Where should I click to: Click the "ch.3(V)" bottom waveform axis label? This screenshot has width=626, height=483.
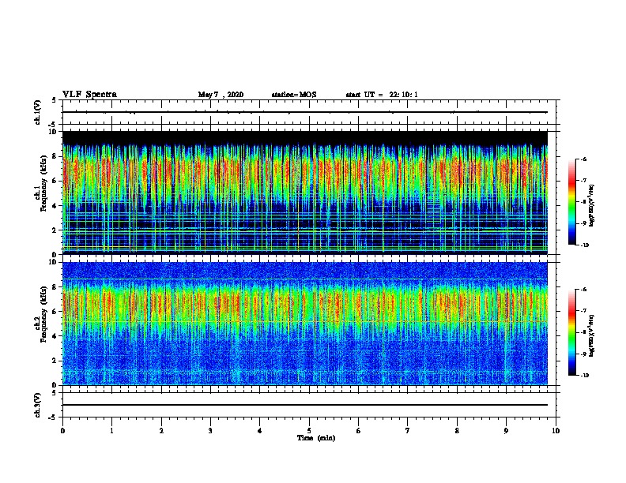pyautogui.click(x=37, y=405)
